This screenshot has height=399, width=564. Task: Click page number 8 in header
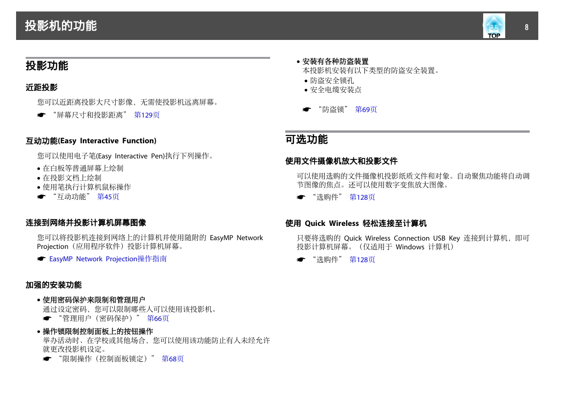[527, 27]
